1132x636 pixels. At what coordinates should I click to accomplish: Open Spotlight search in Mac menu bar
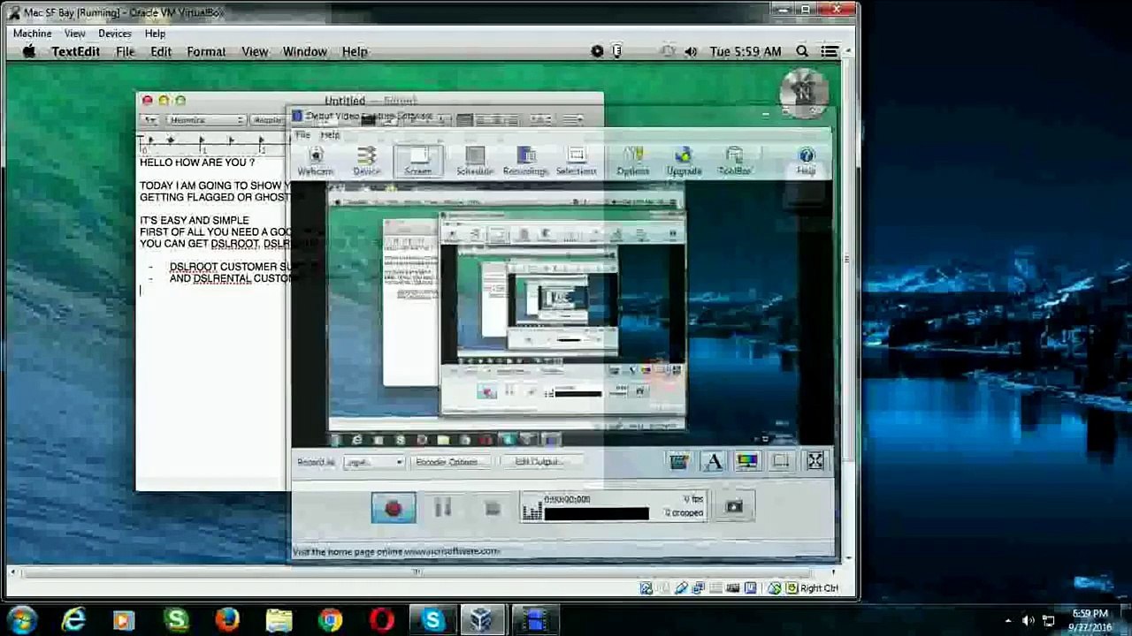coord(802,51)
